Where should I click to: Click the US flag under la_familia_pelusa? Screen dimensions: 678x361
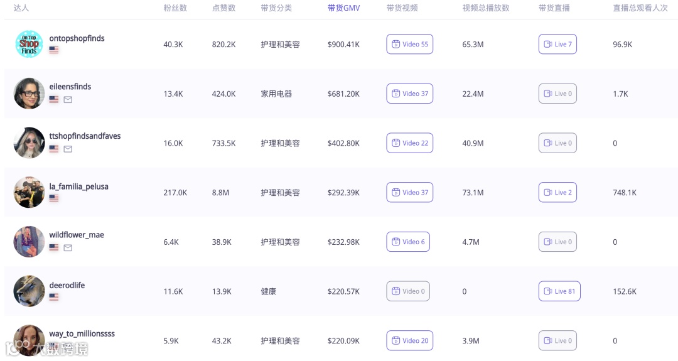pos(53,198)
